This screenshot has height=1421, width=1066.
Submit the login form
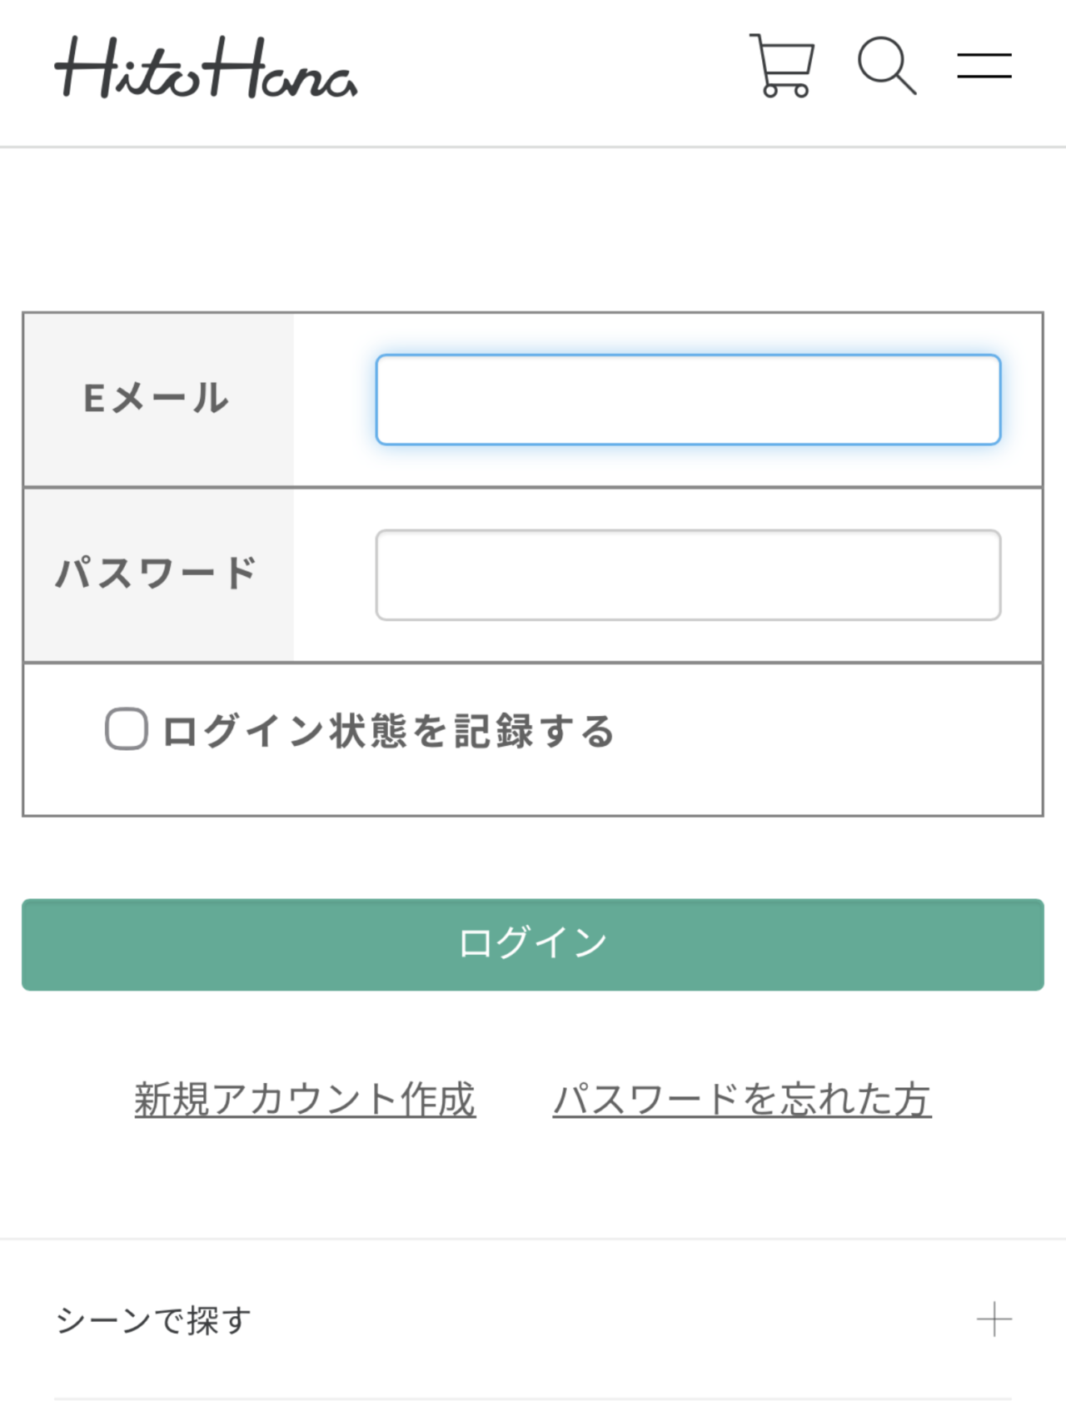[533, 944]
